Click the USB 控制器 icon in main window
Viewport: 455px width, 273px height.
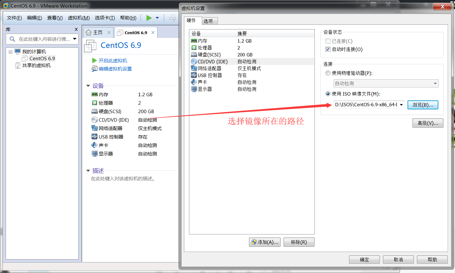[x=94, y=136]
